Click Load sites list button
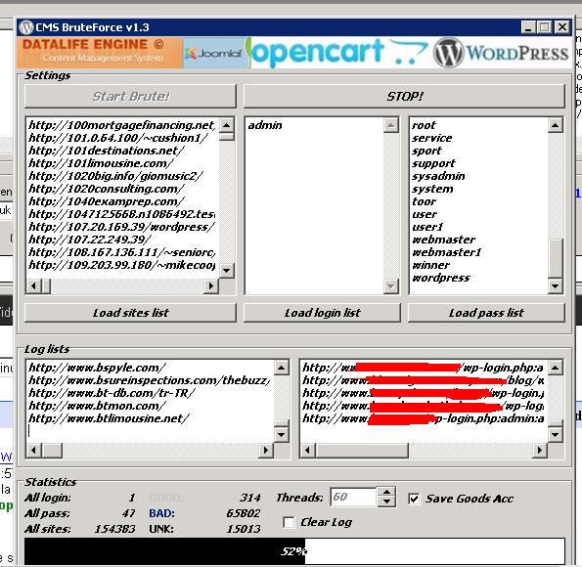This screenshot has width=582, height=567. [130, 313]
